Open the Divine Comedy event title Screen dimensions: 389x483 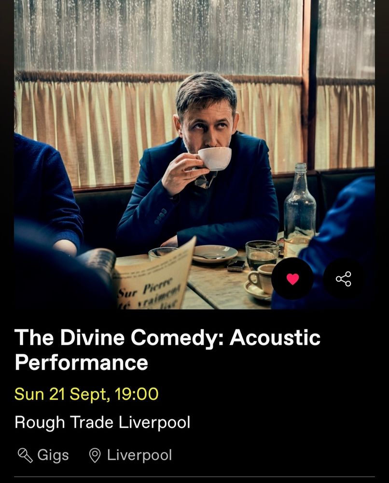click(167, 350)
